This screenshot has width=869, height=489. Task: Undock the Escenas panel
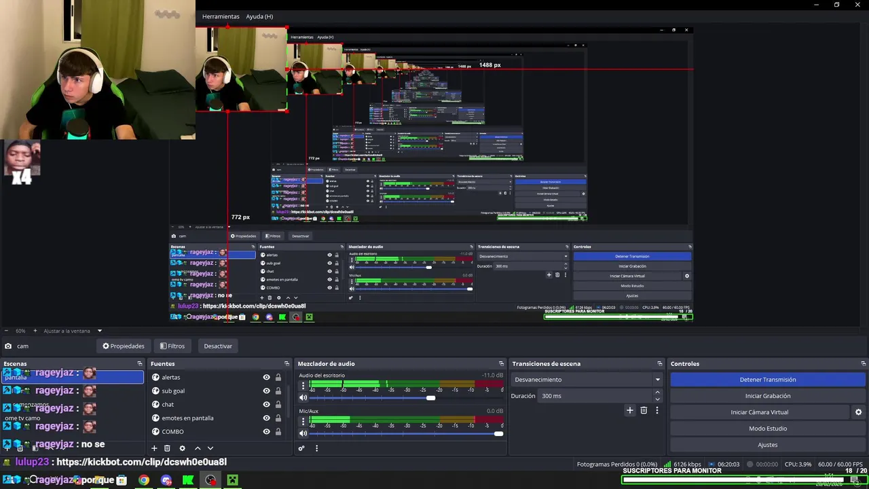pyautogui.click(x=140, y=363)
